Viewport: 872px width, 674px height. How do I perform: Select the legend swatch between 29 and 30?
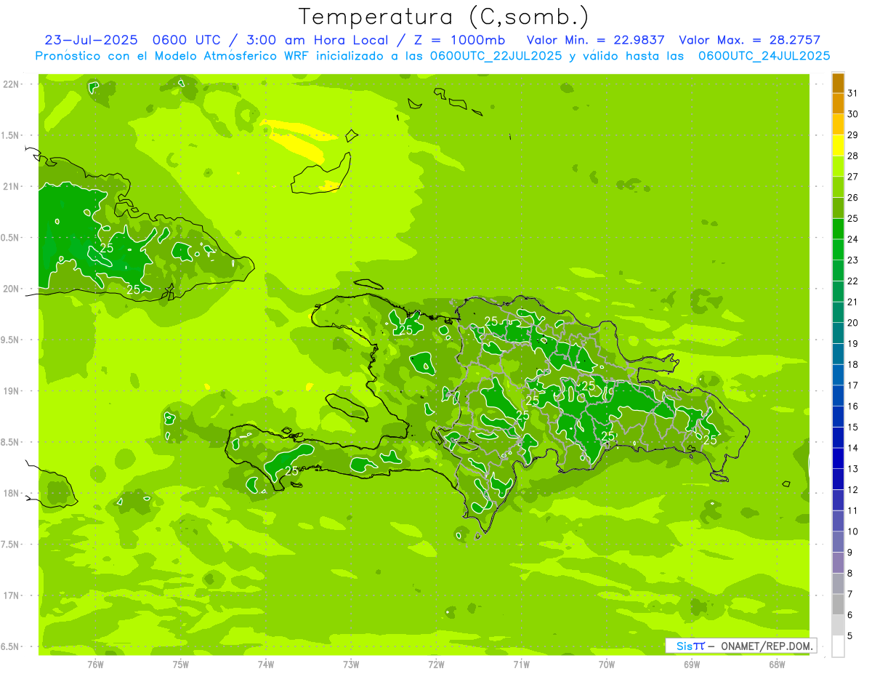point(838,124)
